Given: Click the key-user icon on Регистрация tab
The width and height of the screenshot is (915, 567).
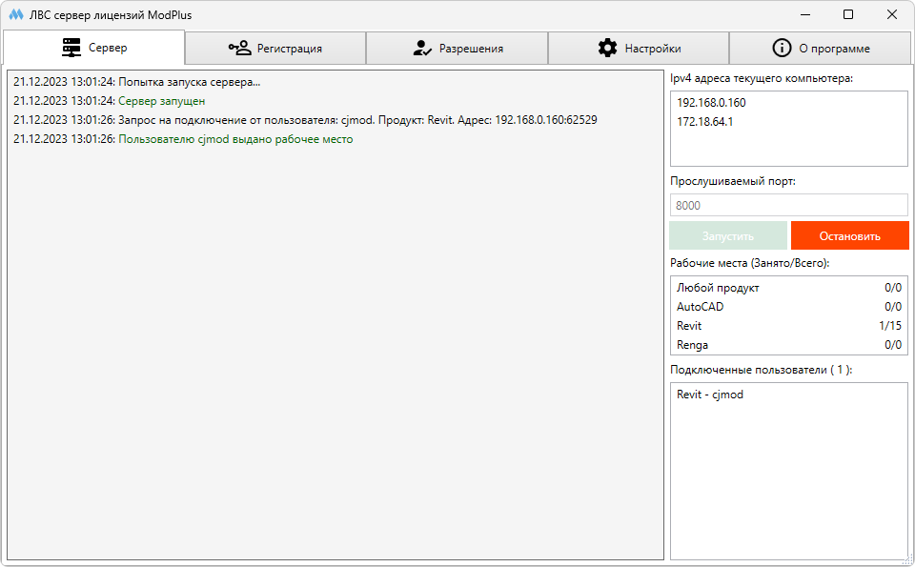Looking at the screenshot, I should 239,48.
